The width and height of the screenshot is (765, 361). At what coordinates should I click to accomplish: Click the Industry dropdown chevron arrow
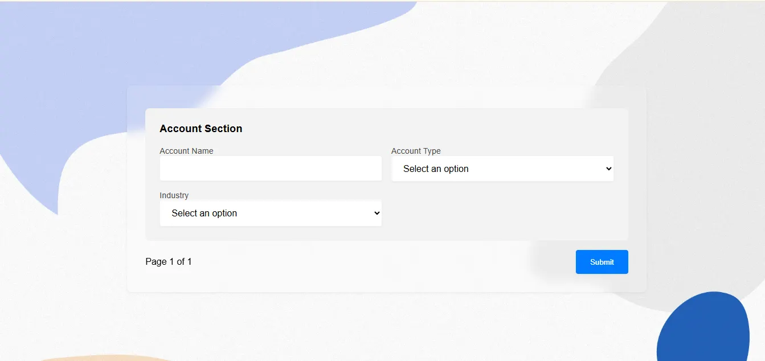click(x=377, y=213)
